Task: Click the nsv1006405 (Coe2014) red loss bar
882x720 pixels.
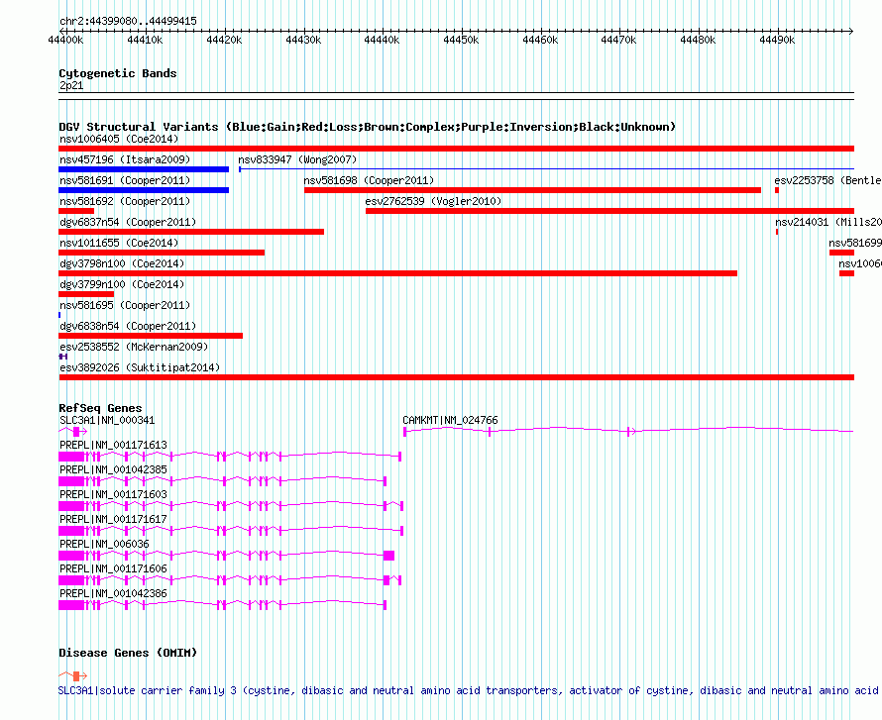Action: click(x=456, y=149)
